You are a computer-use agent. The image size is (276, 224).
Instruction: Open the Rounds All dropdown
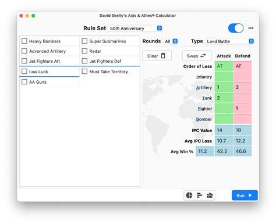click(171, 41)
